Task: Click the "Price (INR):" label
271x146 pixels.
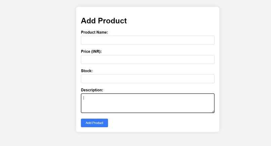Action: pyautogui.click(x=91, y=52)
